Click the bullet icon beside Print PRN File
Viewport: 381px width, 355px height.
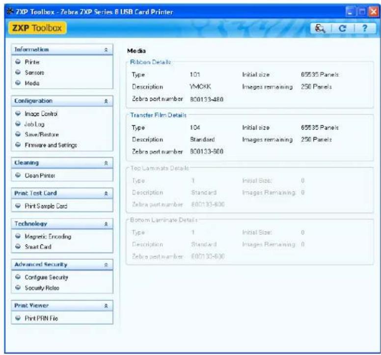tap(18, 318)
